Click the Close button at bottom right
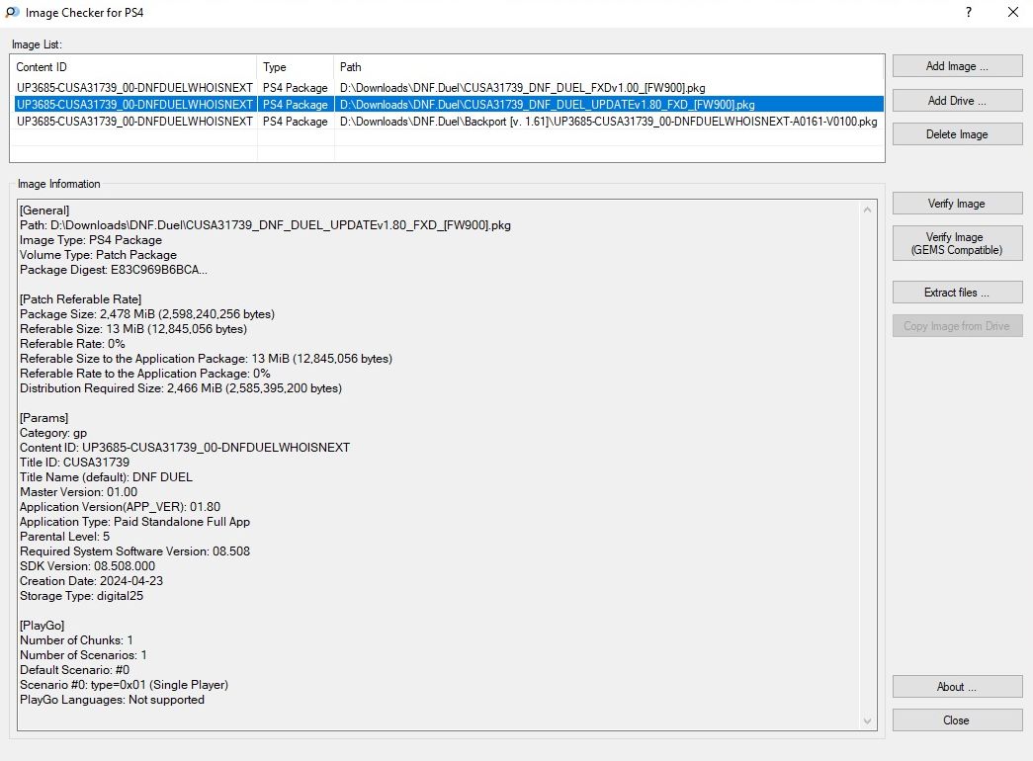Image resolution: width=1033 pixels, height=761 pixels. point(957,720)
